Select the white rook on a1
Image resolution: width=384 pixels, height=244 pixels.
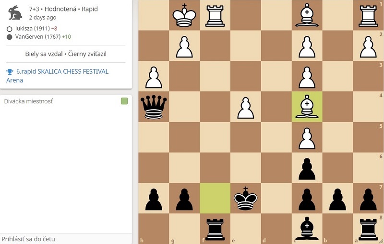(368, 16)
